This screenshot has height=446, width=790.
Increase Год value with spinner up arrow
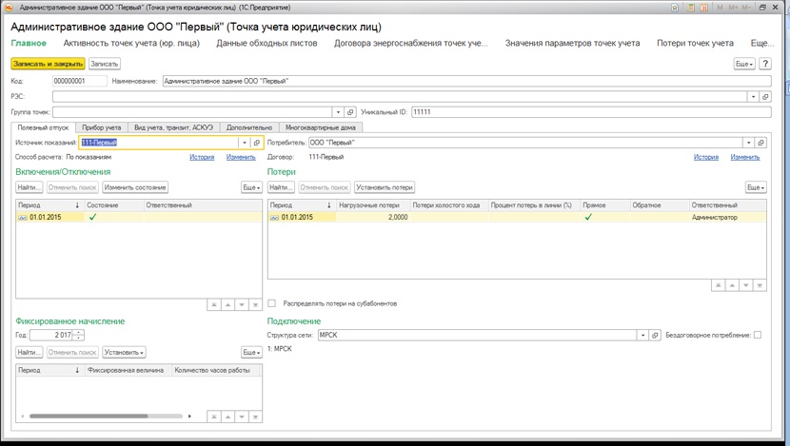(79, 333)
